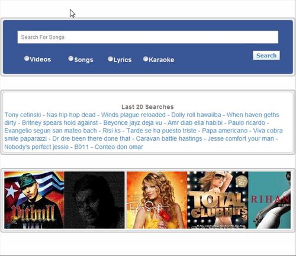296x256 pixels.
Task: Select the Songs radio button
Action: (71, 59)
